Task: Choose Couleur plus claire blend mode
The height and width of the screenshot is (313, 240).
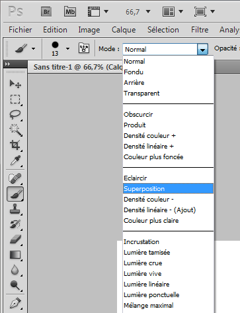Action: tap(169, 220)
